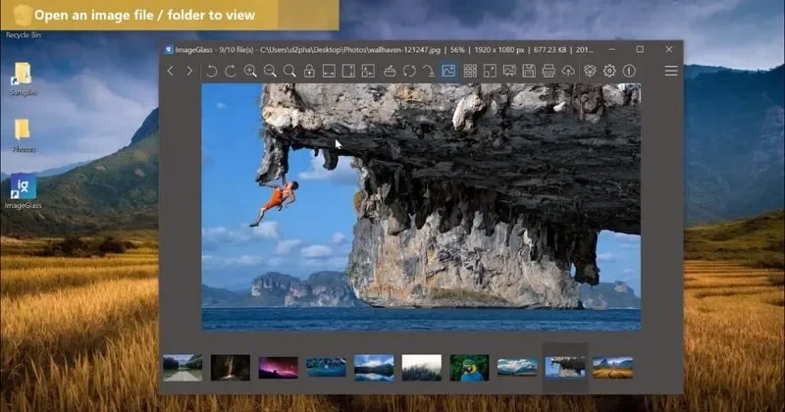Select the parrot thumbnail
Image resolution: width=785 pixels, height=412 pixels.
469,367
